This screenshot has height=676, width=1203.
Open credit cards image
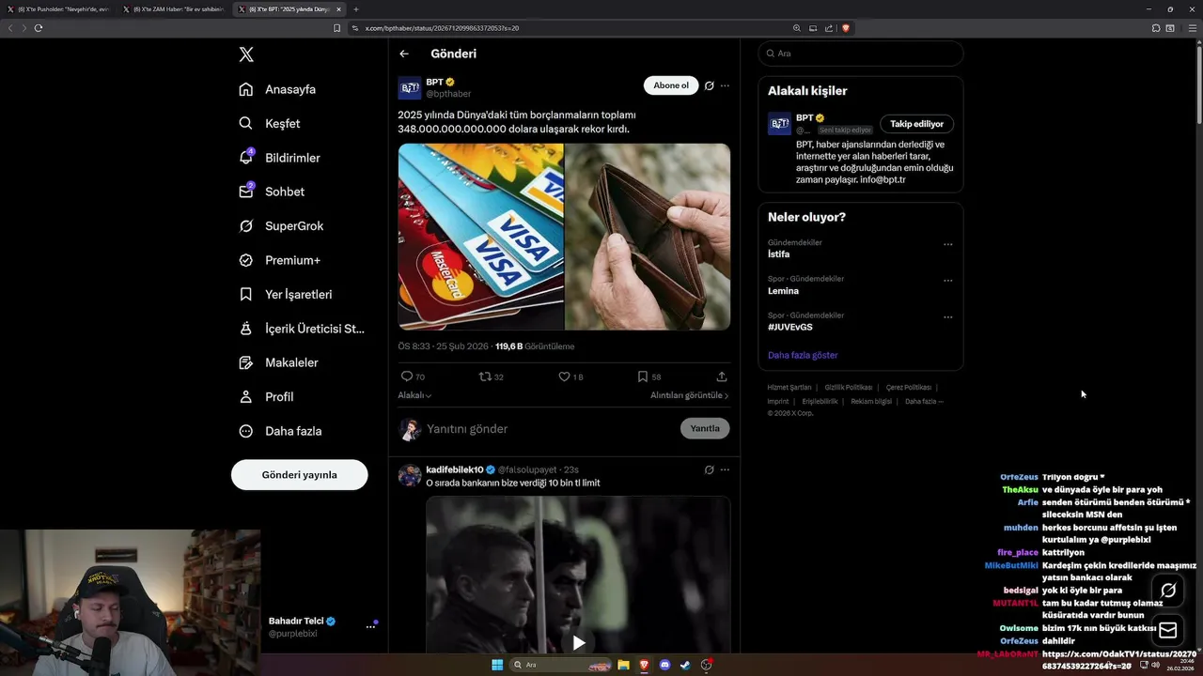click(x=480, y=237)
